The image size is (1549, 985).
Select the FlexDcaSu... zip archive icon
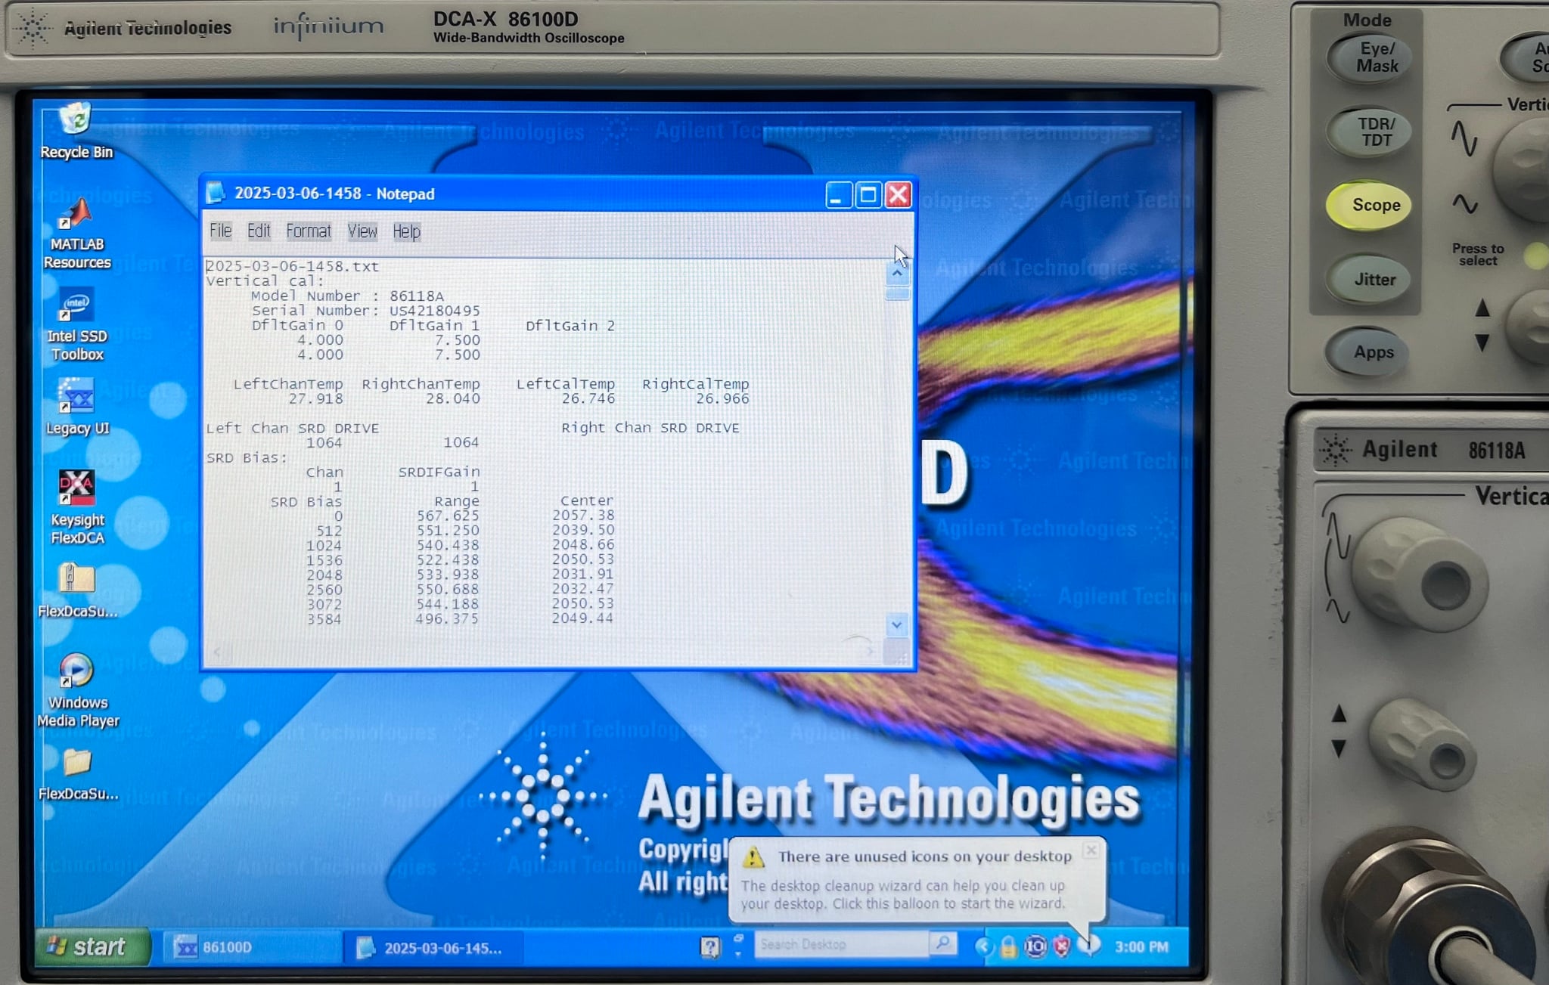pos(77,591)
